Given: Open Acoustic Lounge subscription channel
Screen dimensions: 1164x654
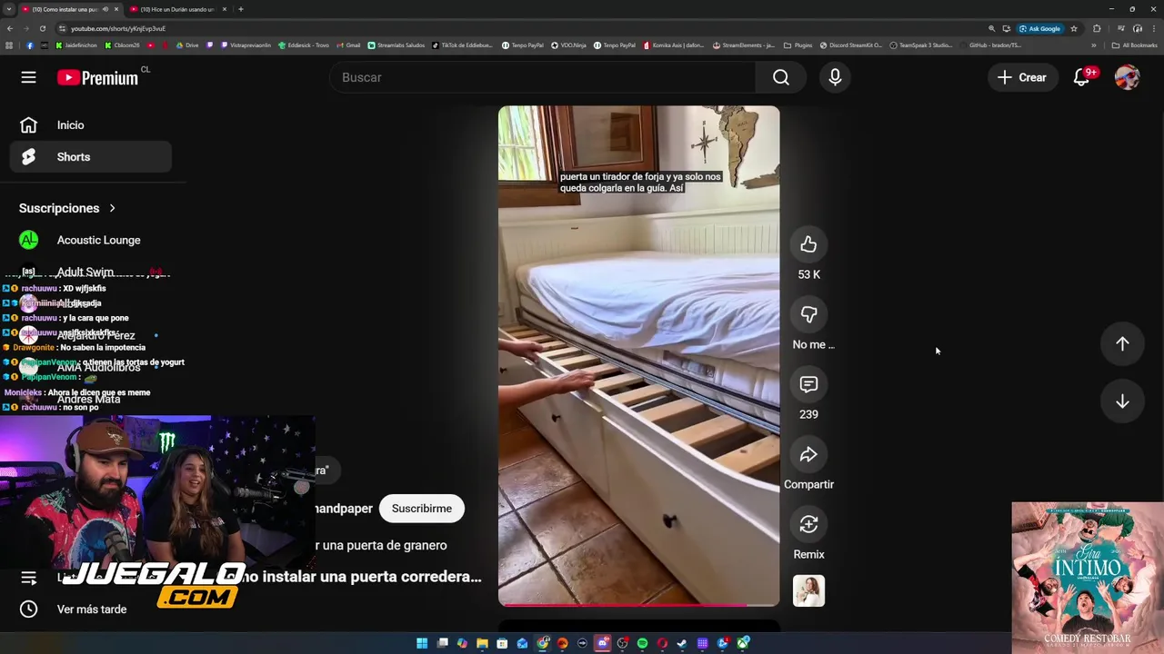Looking at the screenshot, I should (91, 240).
